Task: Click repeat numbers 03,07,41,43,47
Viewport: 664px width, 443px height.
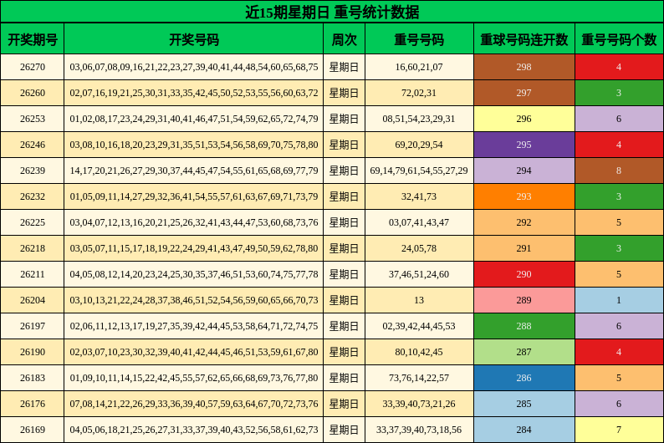Action: (419, 222)
